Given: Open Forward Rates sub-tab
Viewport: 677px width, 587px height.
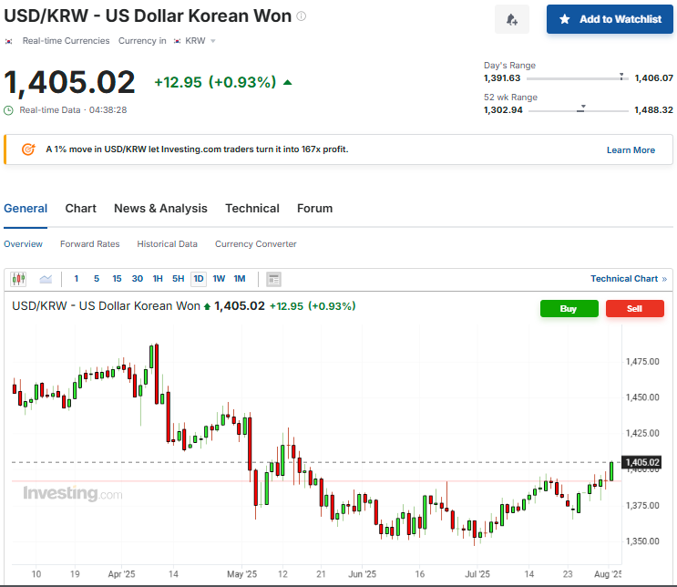Looking at the screenshot, I should point(90,244).
